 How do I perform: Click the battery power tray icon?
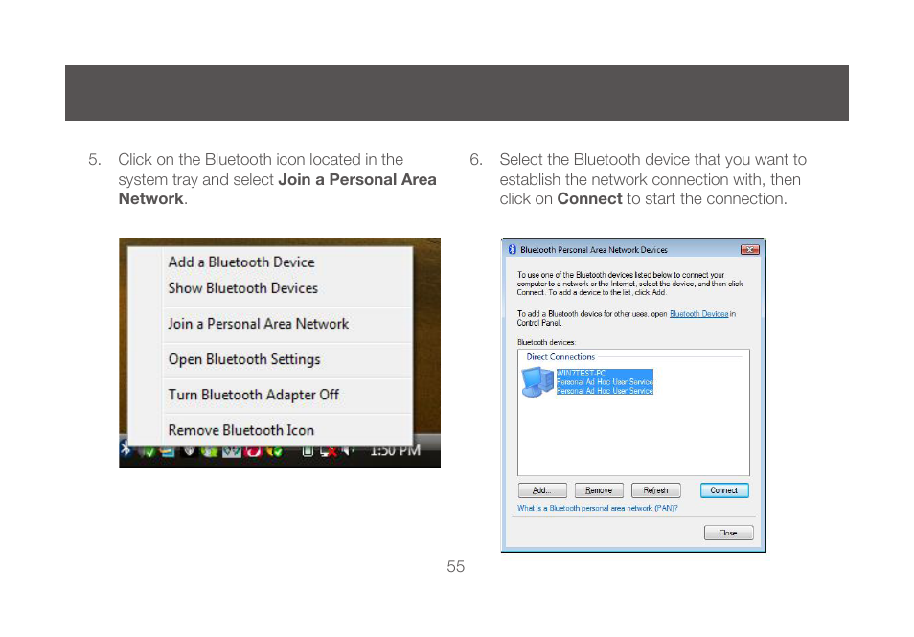pos(308,450)
